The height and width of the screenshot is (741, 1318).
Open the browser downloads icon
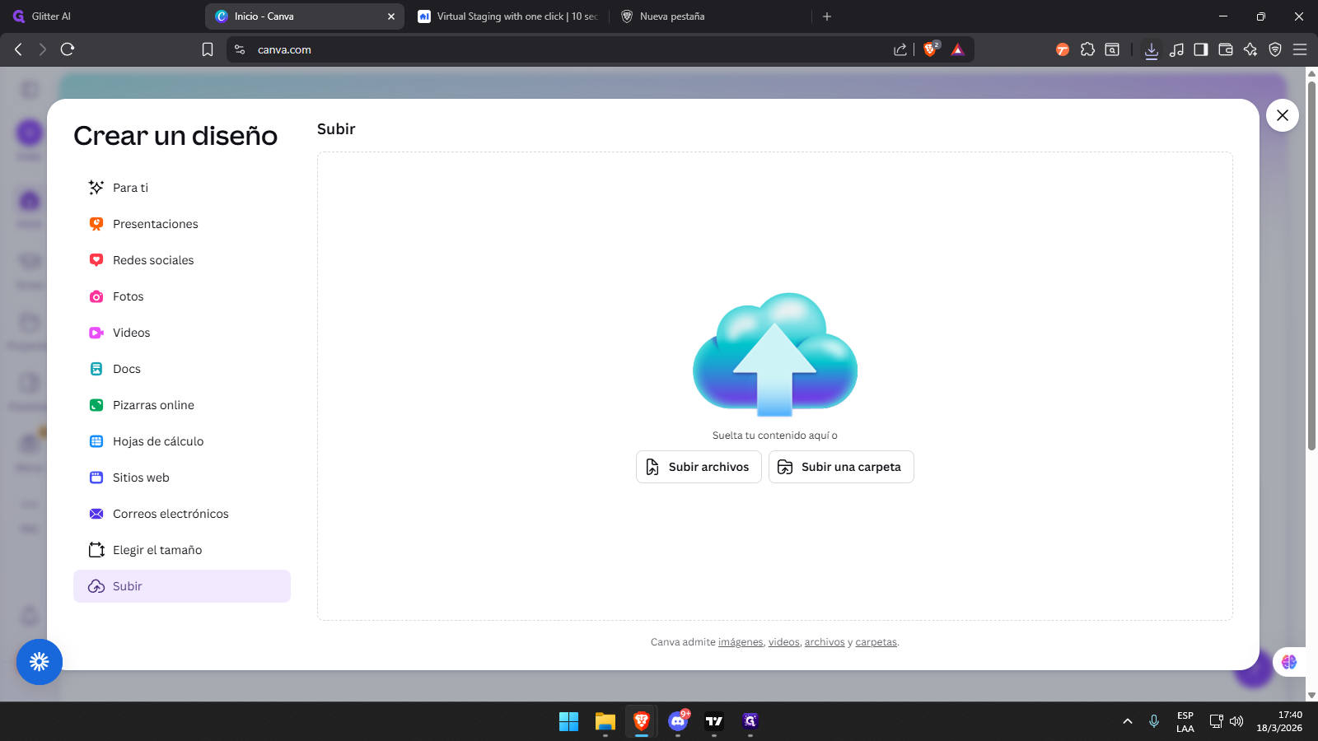coord(1151,50)
